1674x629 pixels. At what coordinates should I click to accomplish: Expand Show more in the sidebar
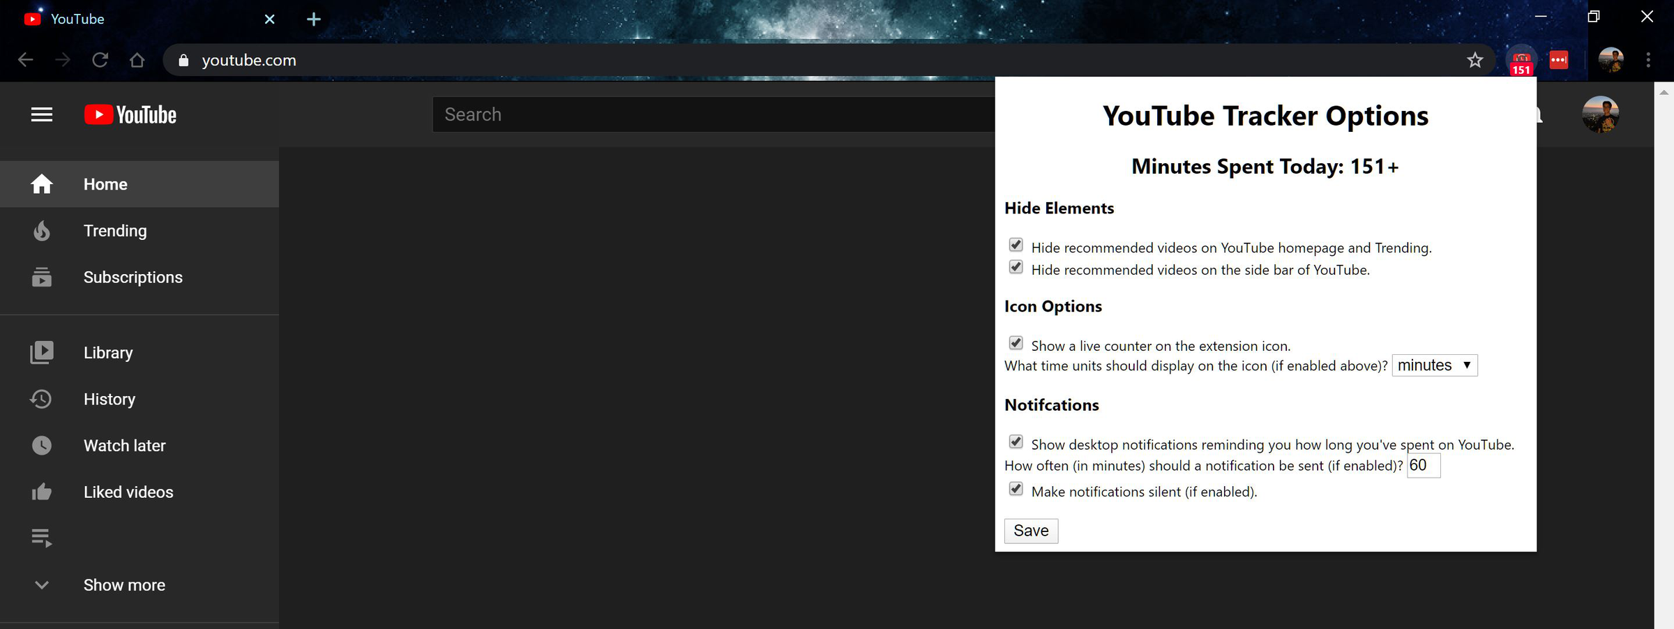pos(139,585)
